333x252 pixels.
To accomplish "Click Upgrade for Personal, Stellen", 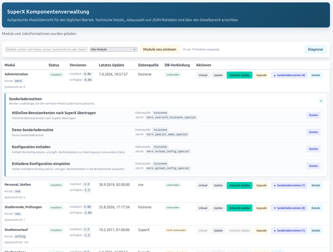I will [x=261, y=185].
